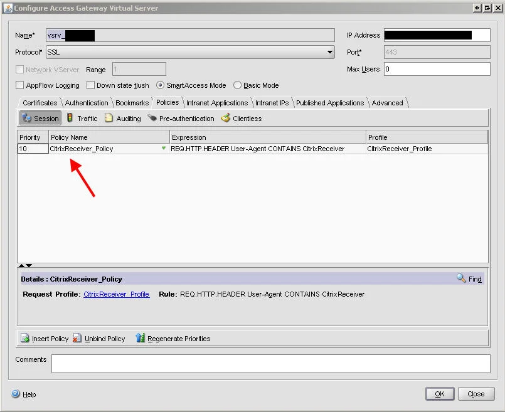The height and width of the screenshot is (412, 505).
Task: Click the green arrow beside CitrixReceiver_Policy
Action: (x=164, y=148)
